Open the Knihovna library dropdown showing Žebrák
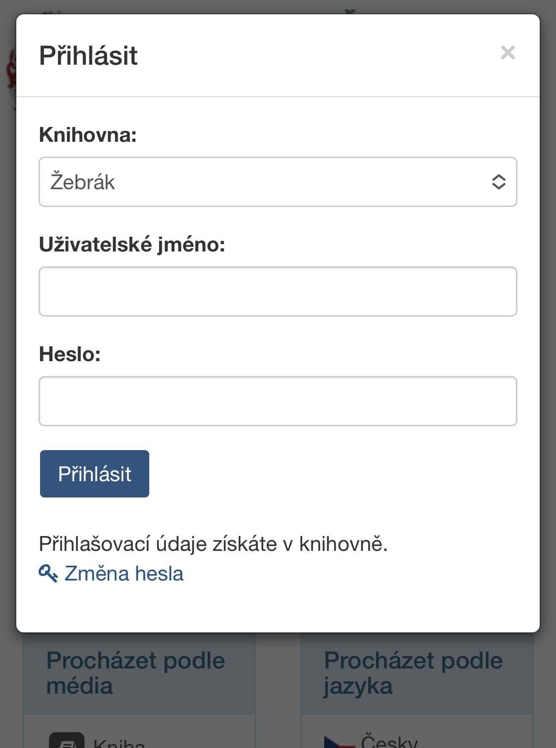Viewport: 556px width, 748px height. point(267,182)
